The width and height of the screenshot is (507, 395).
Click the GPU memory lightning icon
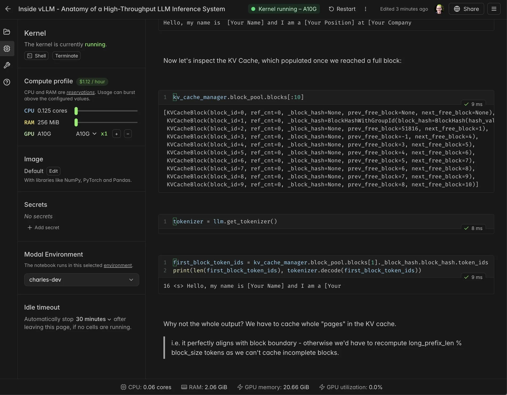click(x=240, y=387)
